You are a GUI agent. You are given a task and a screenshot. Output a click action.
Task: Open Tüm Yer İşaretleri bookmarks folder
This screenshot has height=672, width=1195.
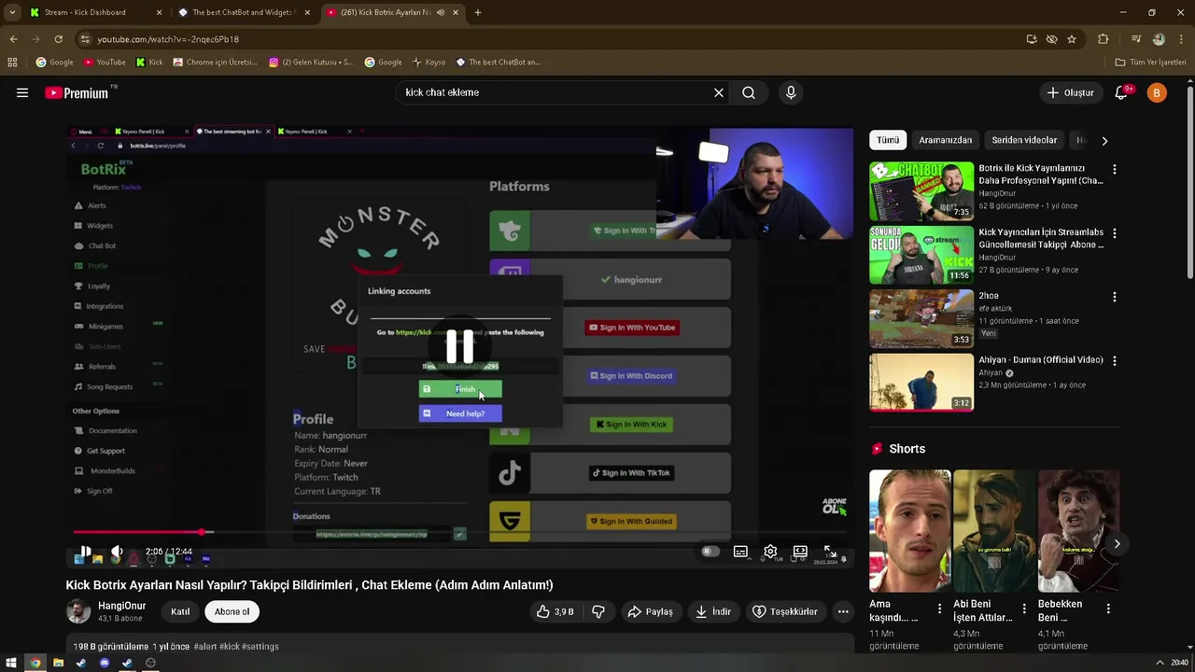[1151, 63]
